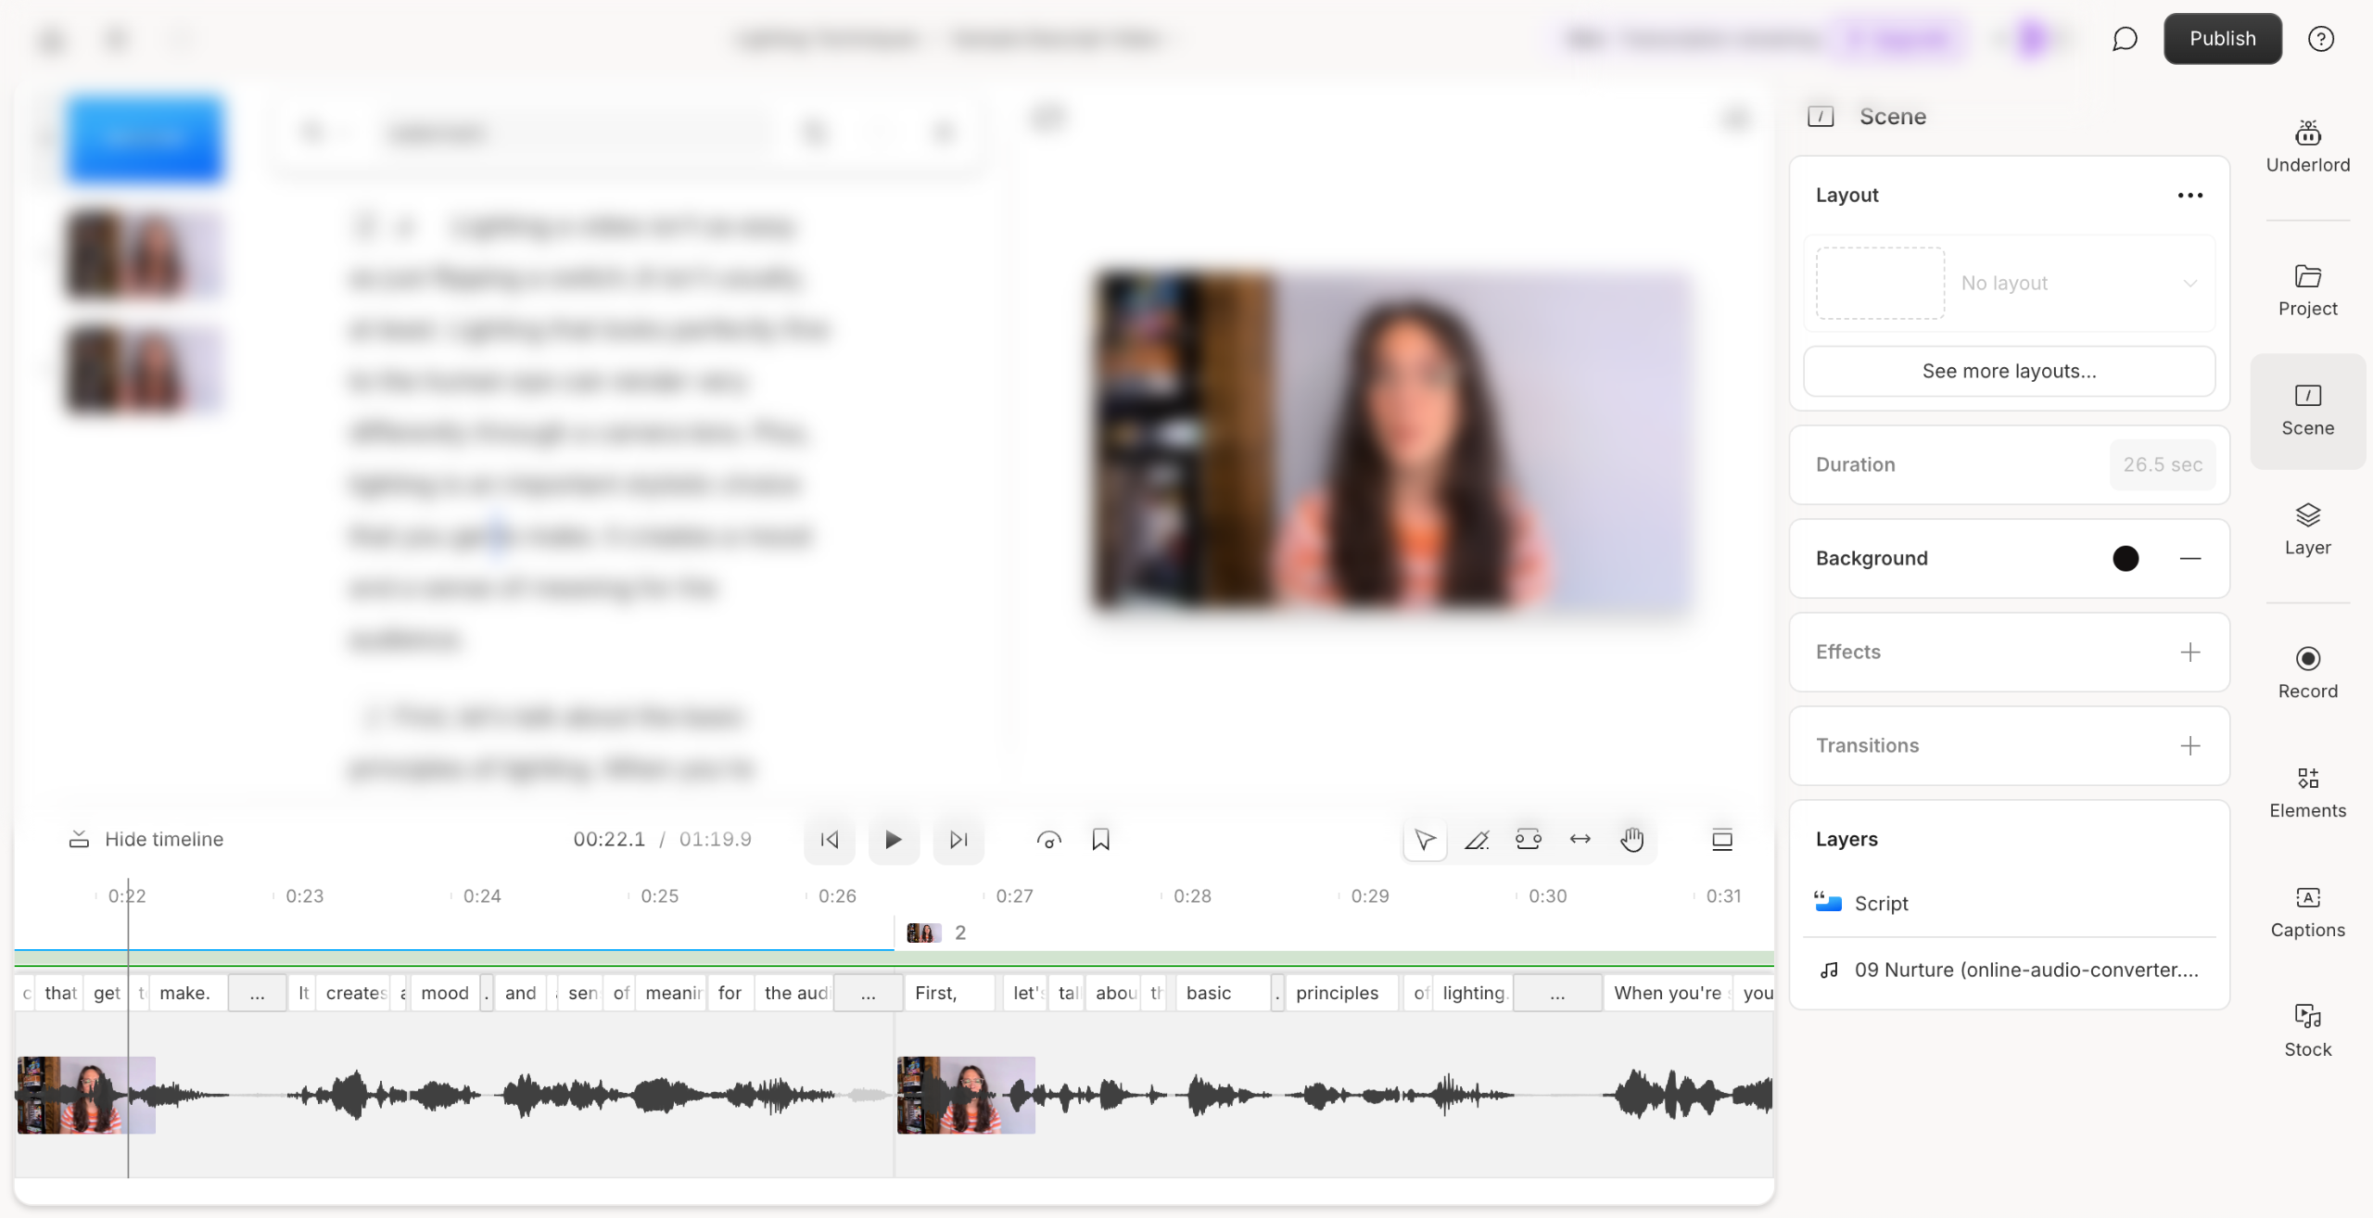Switch to the Layer tab

2307,529
